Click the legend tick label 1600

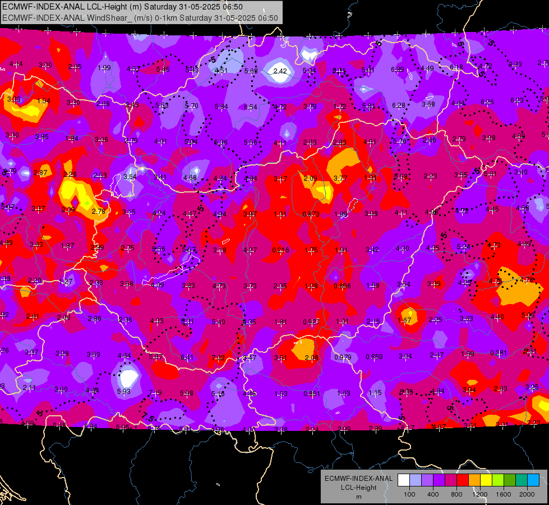pyautogui.click(x=504, y=494)
